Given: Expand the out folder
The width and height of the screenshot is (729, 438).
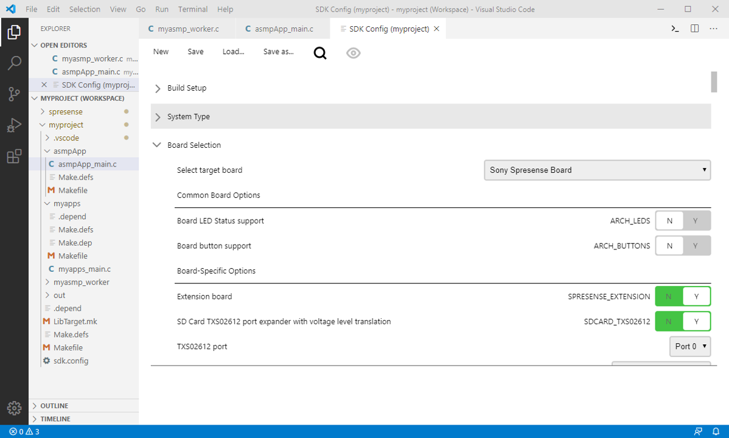Looking at the screenshot, I should [x=47, y=295].
